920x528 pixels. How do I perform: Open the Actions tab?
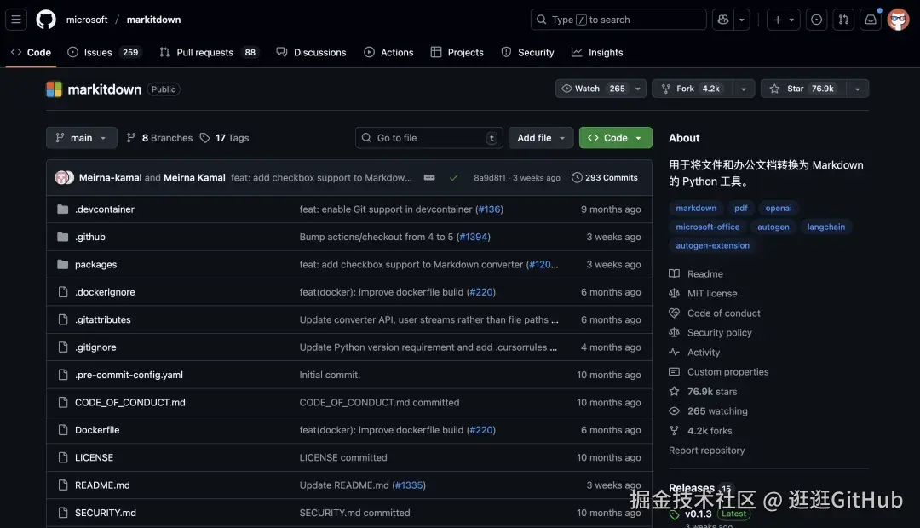(388, 52)
